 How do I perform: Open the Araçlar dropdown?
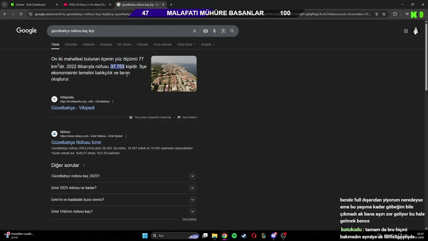[x=208, y=45]
